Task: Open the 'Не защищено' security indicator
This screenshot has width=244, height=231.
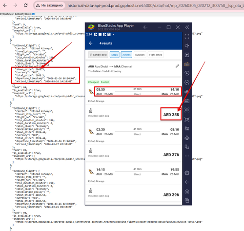Action: 49,5
